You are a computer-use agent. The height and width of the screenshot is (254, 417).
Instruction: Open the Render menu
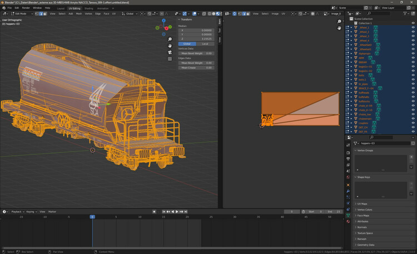point(26,8)
